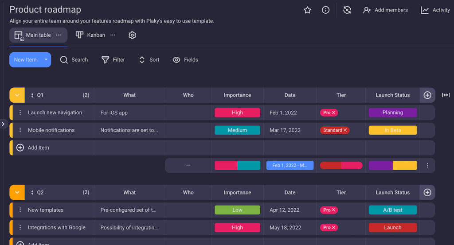Open row menu for Launch new navigation

click(x=20, y=113)
